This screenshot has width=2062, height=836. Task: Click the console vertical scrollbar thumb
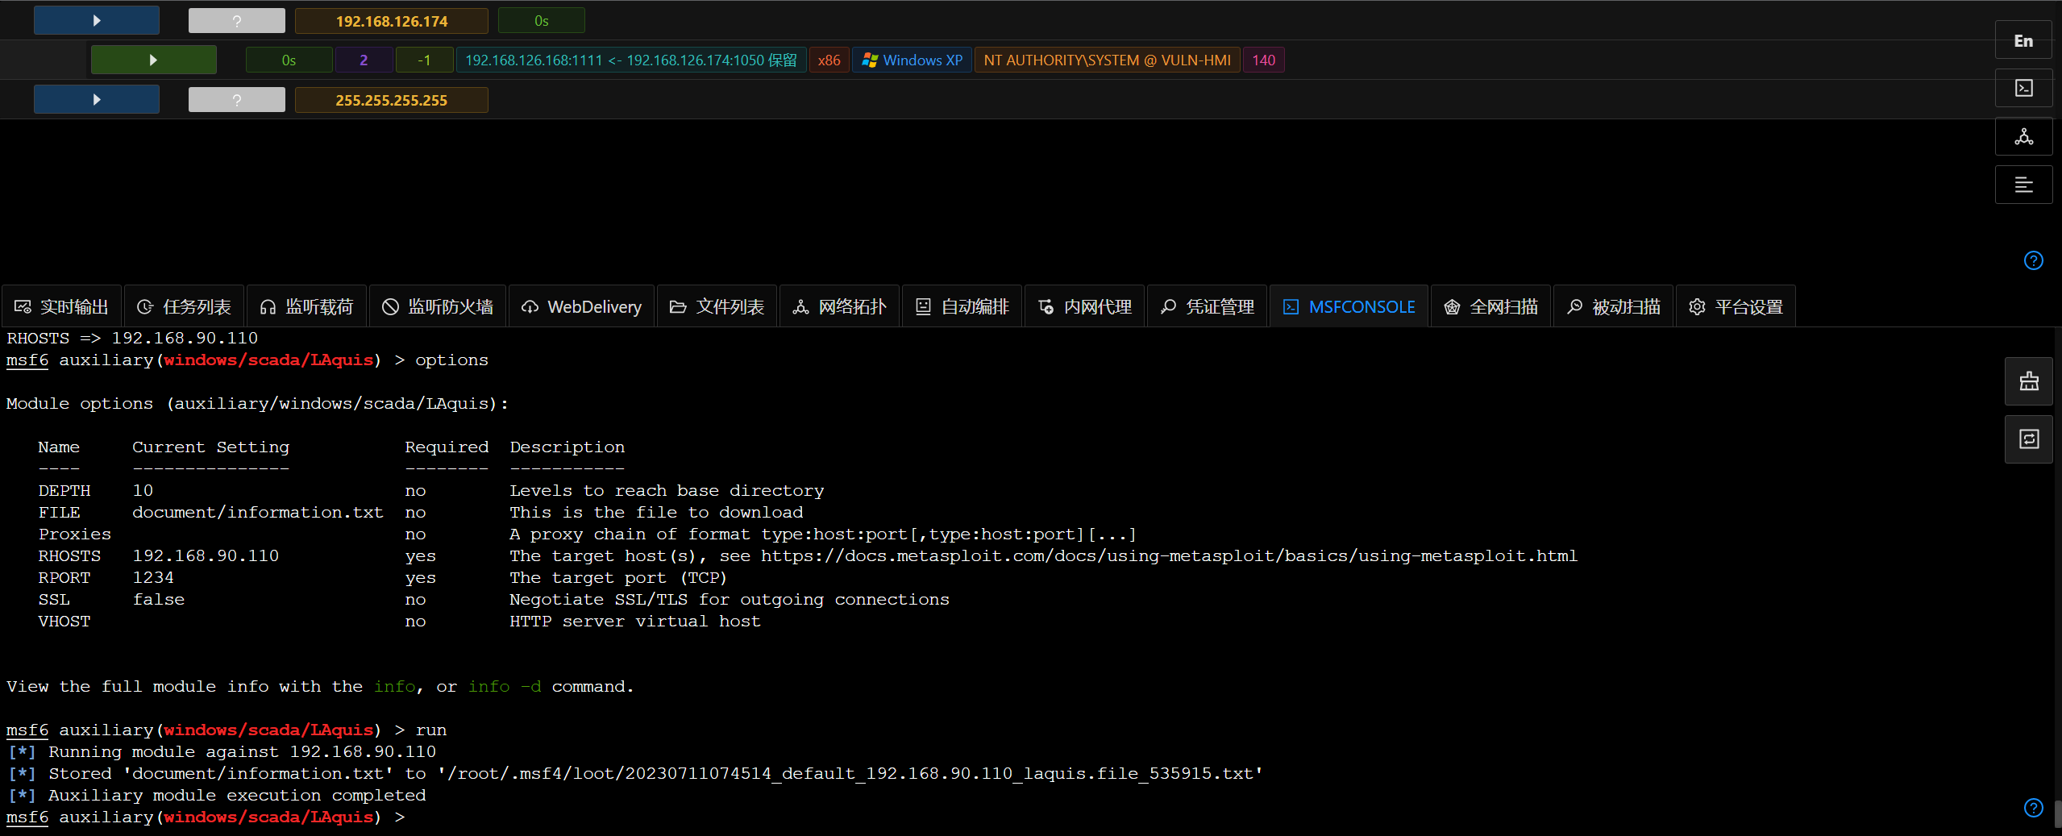point(2057,814)
